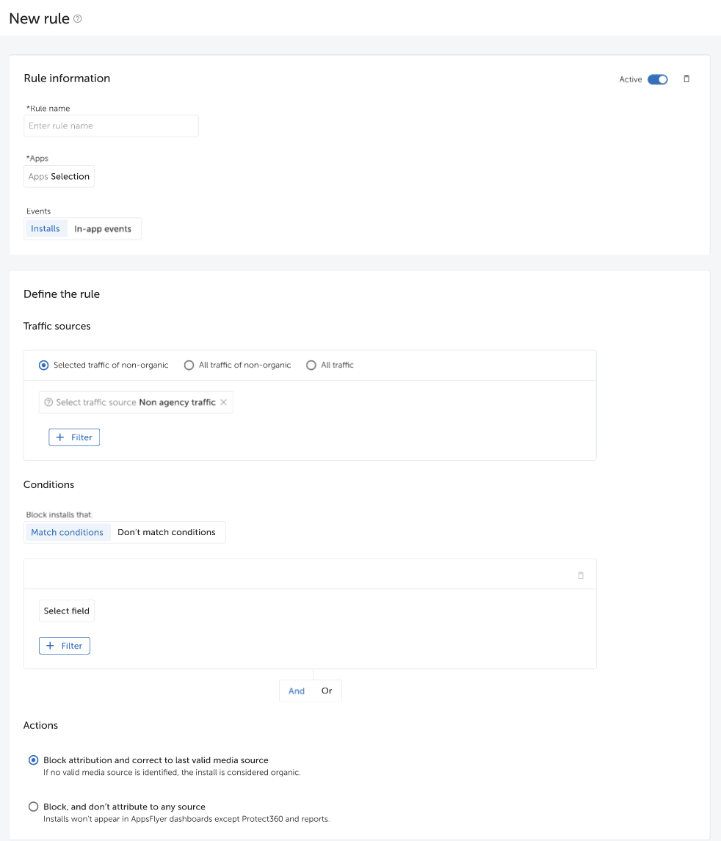Click the help icon inside the traffic source chip
Image resolution: width=721 pixels, height=841 pixels.
point(48,401)
